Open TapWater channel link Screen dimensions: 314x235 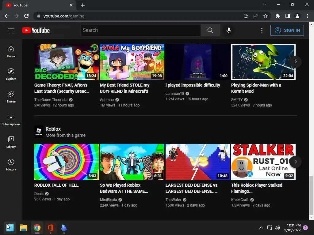click(x=173, y=200)
